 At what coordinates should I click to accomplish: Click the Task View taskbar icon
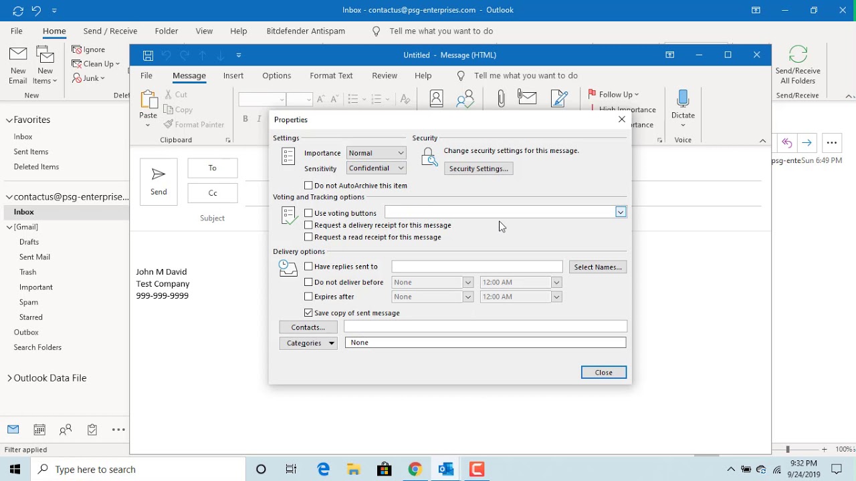tap(291, 470)
